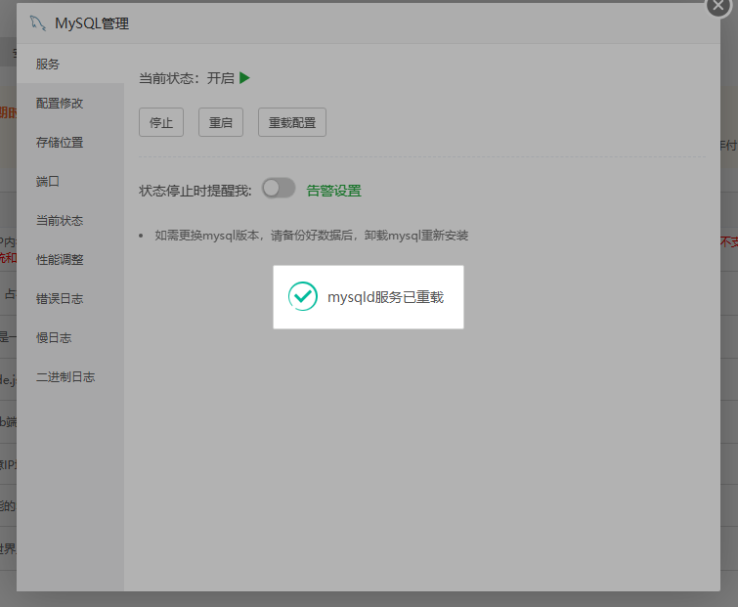
Task: Open the 服务 tab
Action: click(x=70, y=64)
